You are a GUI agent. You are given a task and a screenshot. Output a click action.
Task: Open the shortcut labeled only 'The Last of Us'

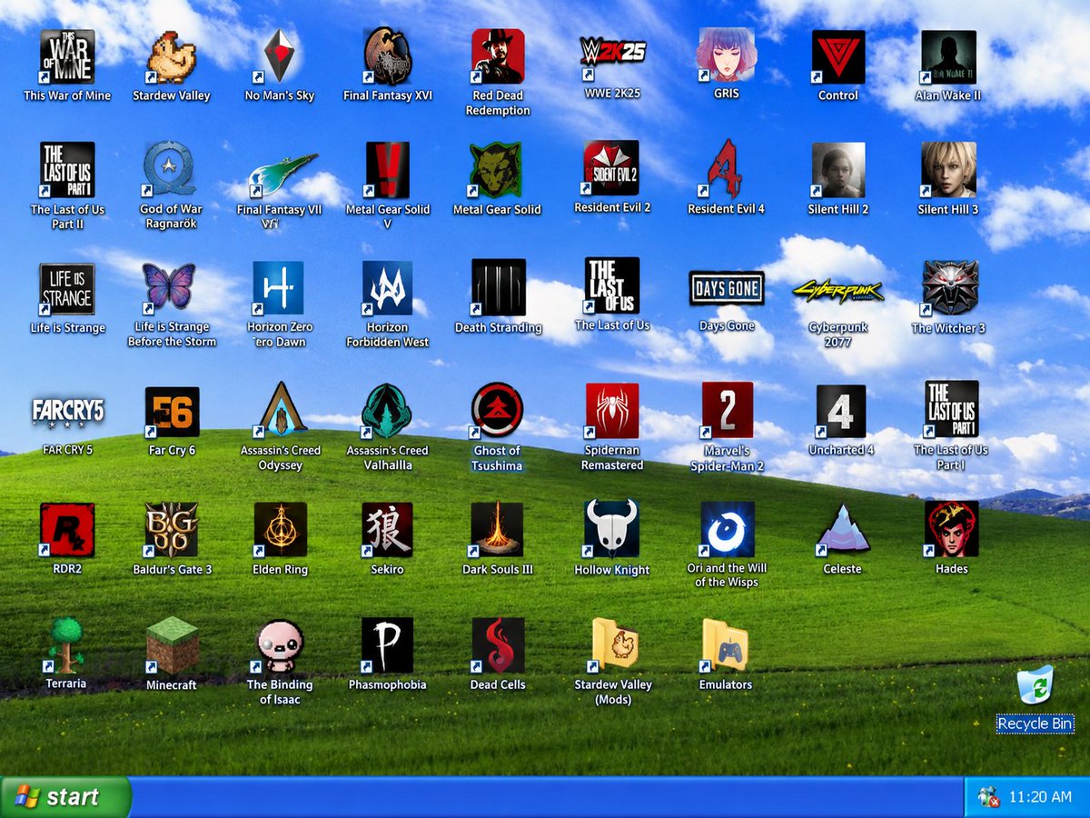click(611, 285)
